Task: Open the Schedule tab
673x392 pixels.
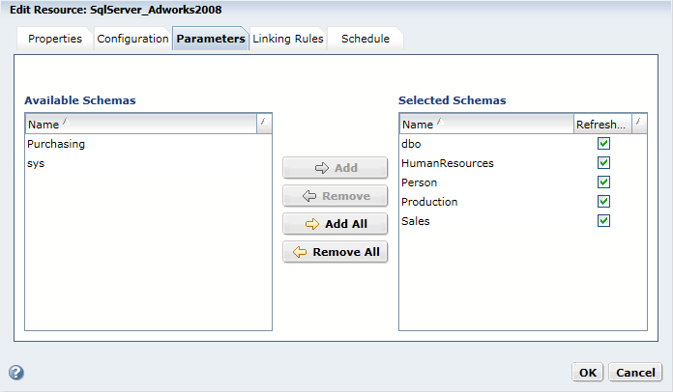Action: point(366,40)
